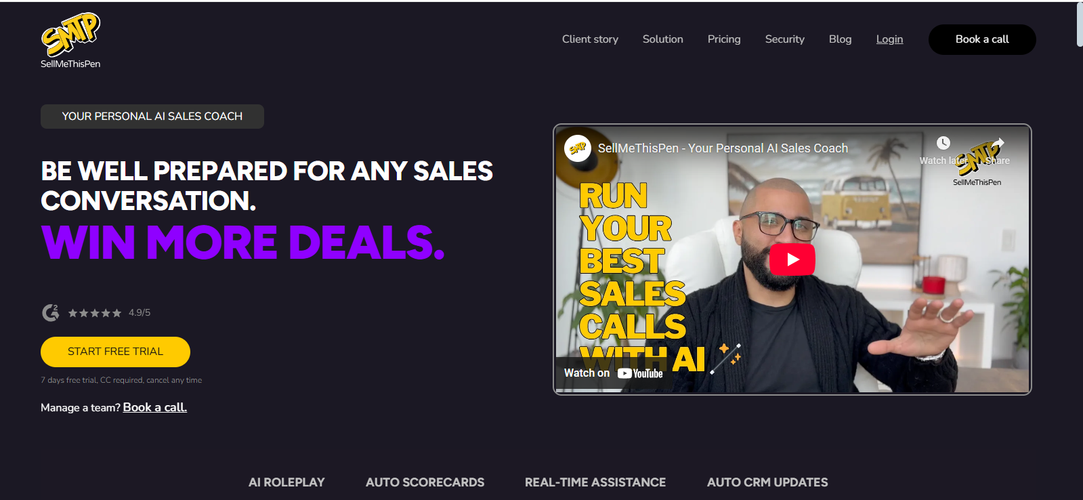
Task: Go to the Solution page
Action: [x=662, y=39]
